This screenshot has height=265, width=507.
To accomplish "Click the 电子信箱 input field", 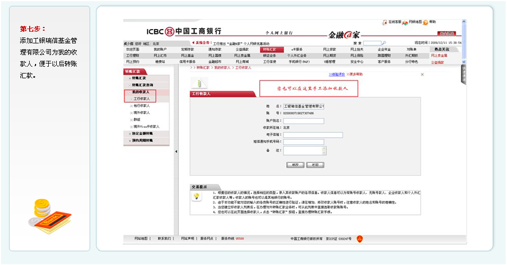I will click(x=313, y=135).
